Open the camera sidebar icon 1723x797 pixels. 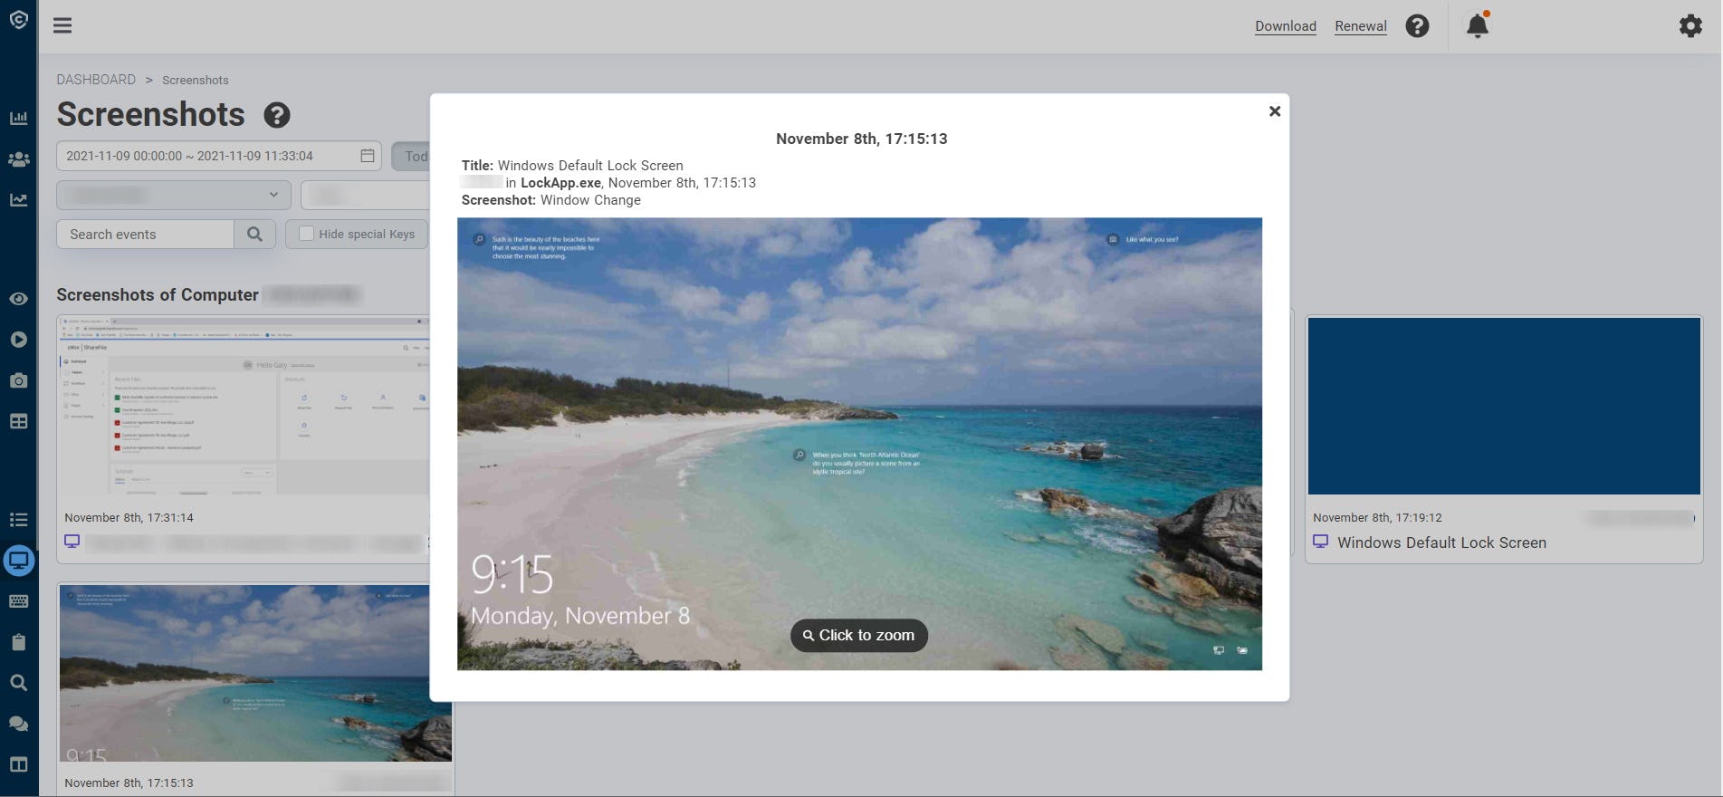coord(18,380)
